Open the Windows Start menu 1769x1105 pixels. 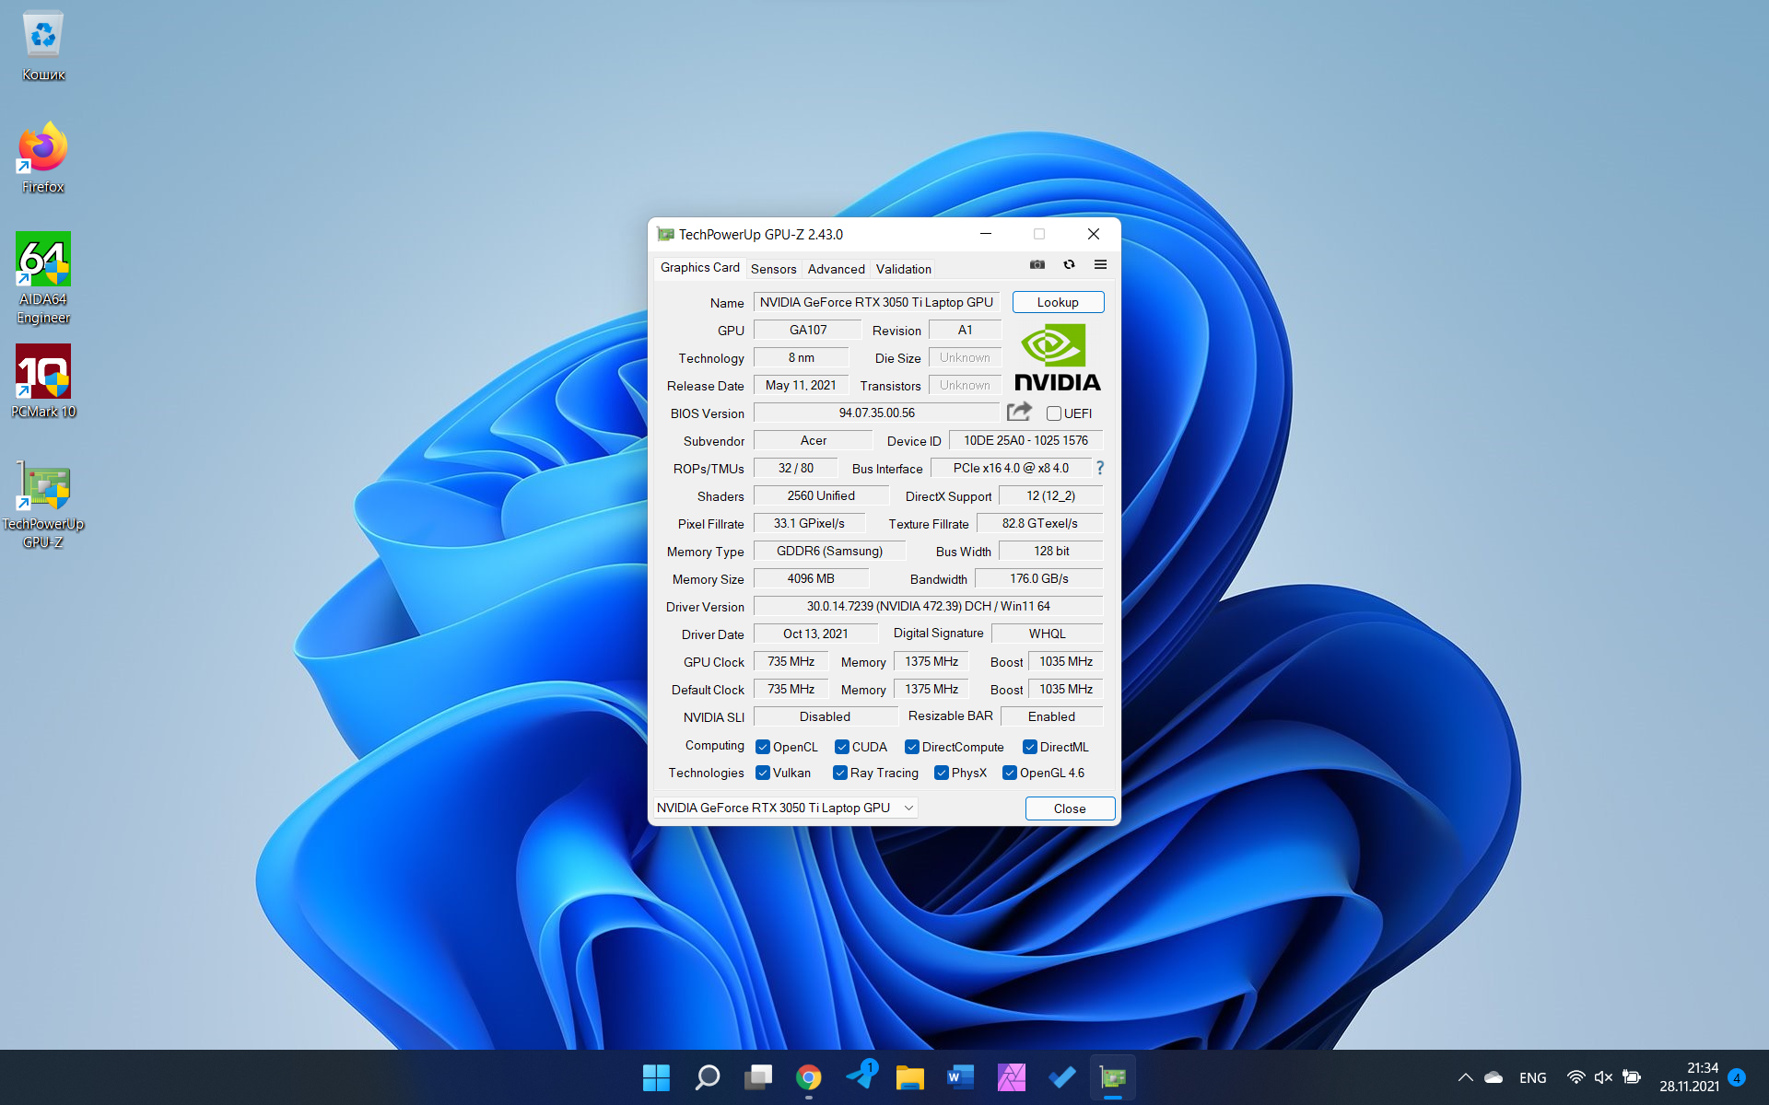(656, 1077)
